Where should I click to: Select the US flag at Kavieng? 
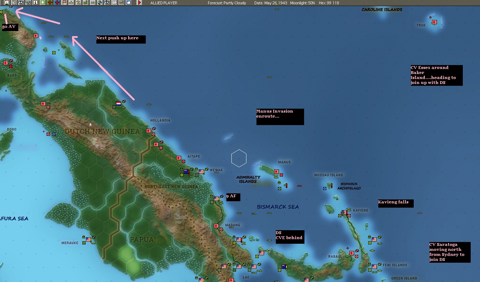tap(345, 212)
